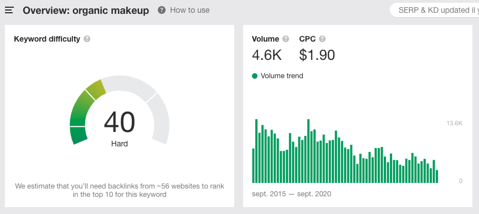Open the How to use link

coord(190,10)
